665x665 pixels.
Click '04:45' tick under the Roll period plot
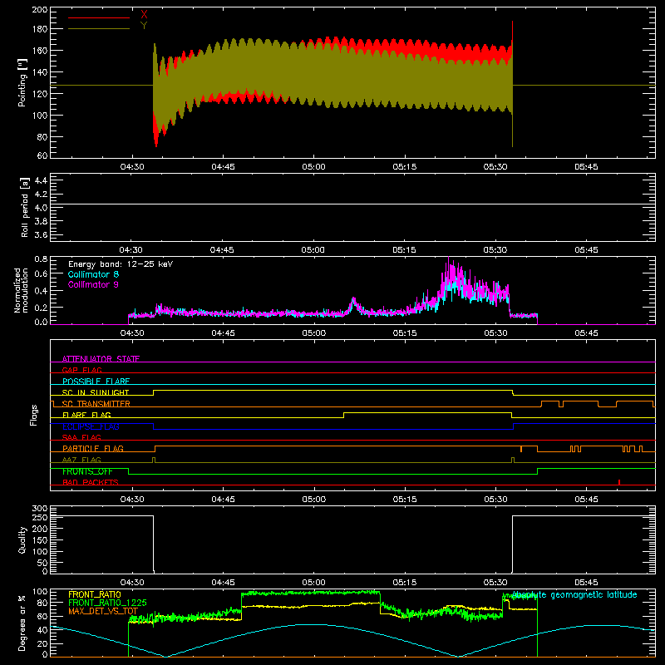click(222, 250)
